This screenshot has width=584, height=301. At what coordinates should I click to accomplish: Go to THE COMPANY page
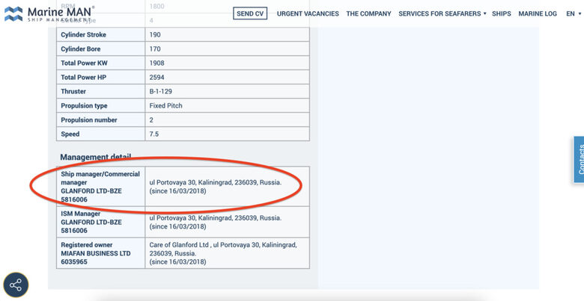tap(368, 13)
